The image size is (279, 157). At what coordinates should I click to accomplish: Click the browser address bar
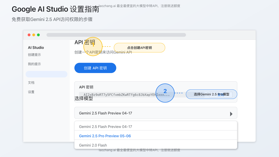(x=116, y=35)
